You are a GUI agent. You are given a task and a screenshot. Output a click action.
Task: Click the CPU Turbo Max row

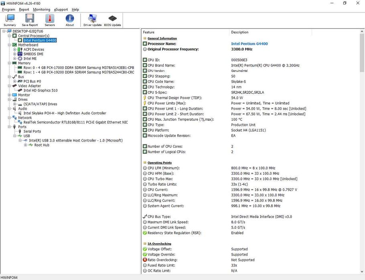(250, 179)
